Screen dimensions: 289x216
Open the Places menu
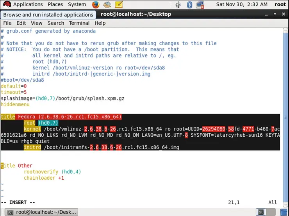(x=55, y=5)
